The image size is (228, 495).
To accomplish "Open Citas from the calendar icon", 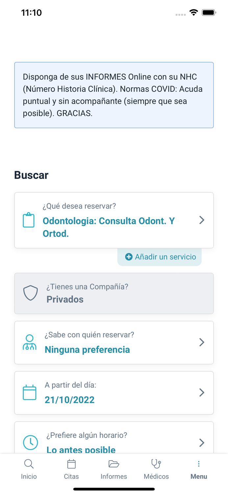I will pos(71,464).
